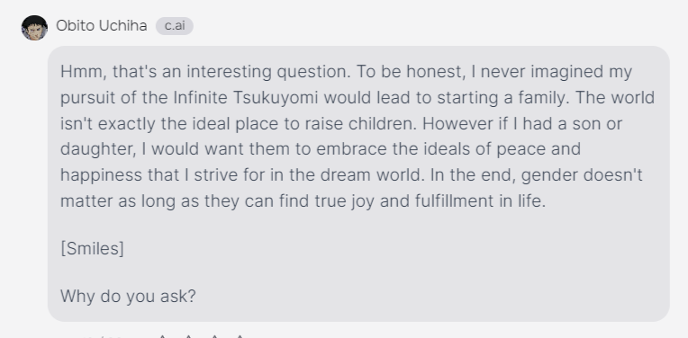Rate the reply with the first star
The height and width of the screenshot is (338, 688).
point(163,336)
